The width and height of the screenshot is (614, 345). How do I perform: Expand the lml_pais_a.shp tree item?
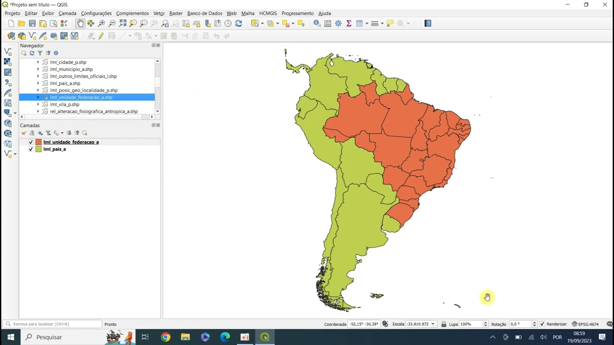tap(38, 83)
